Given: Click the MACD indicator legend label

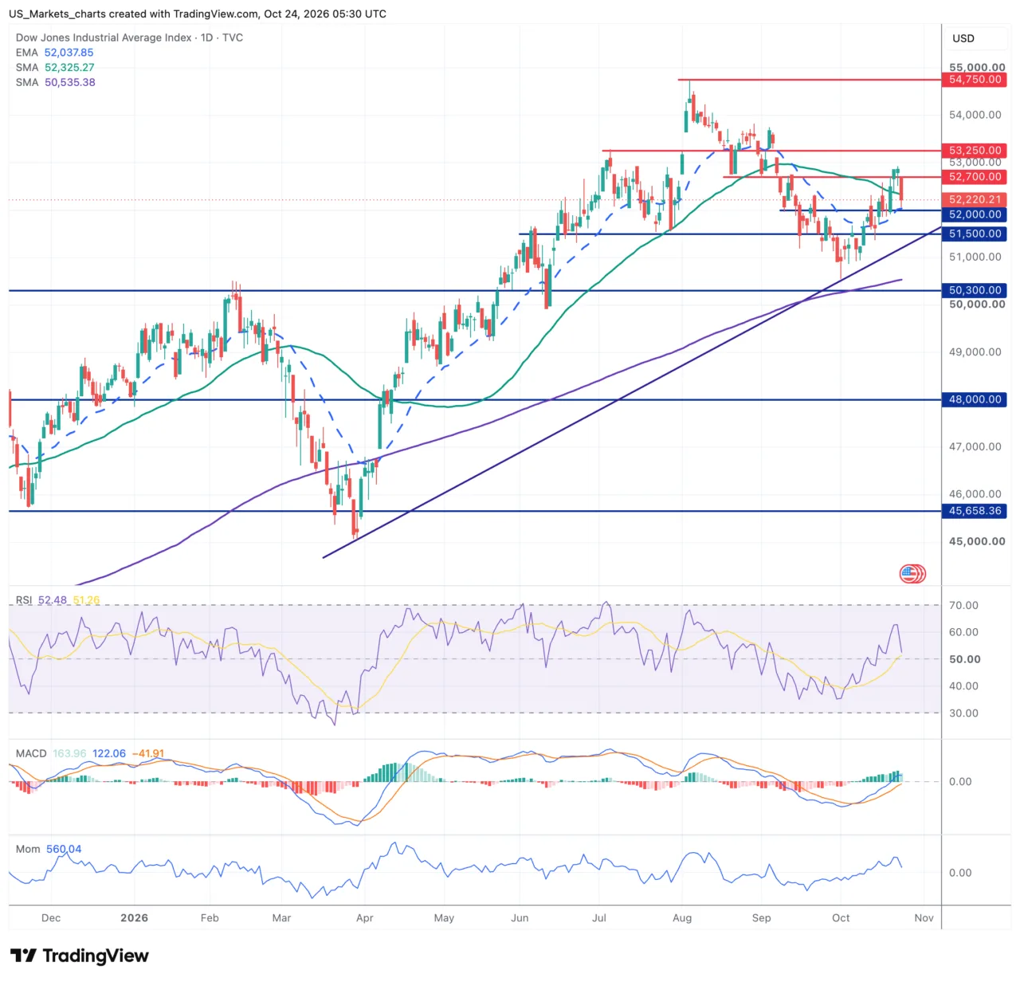Looking at the screenshot, I should (31, 753).
